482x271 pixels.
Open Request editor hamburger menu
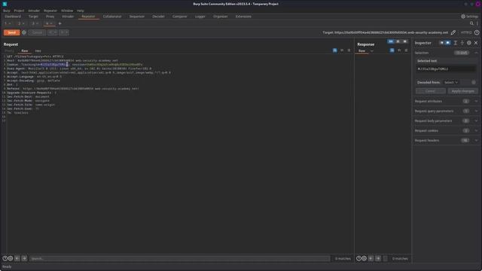click(349, 50)
